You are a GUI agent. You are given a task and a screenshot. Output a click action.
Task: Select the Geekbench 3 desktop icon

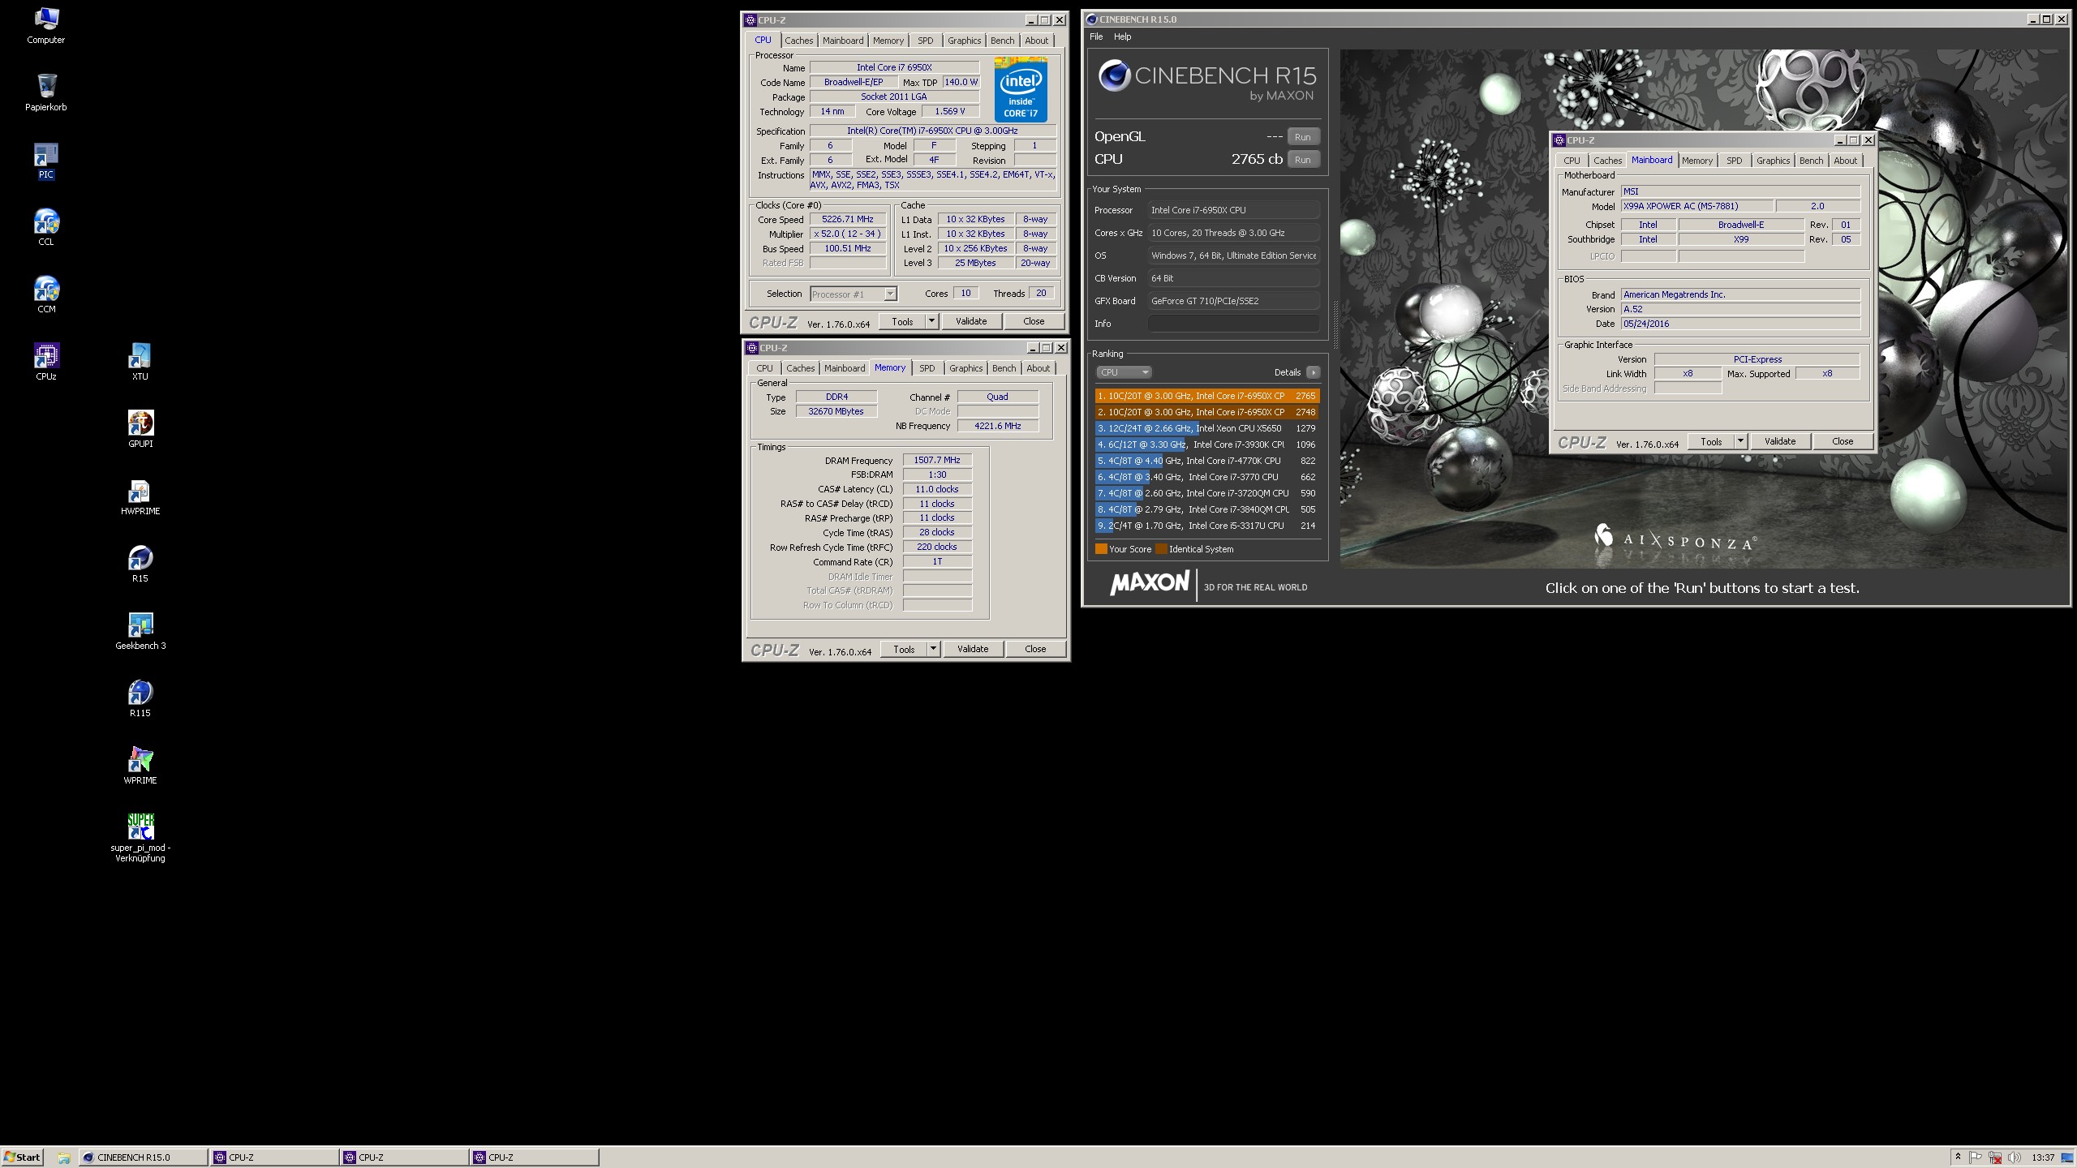coord(140,631)
